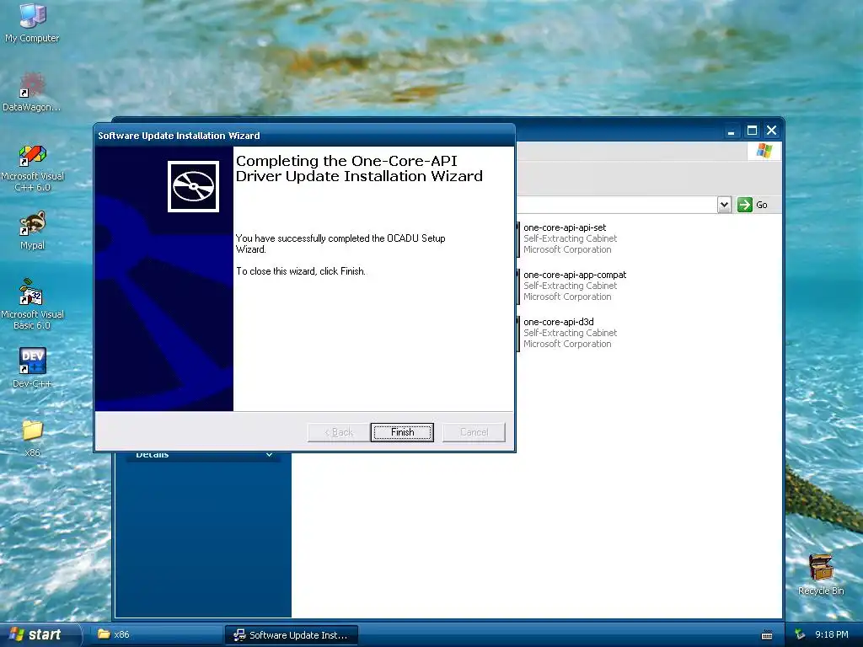Select the DataWagon desktop shortcut

coord(32,91)
